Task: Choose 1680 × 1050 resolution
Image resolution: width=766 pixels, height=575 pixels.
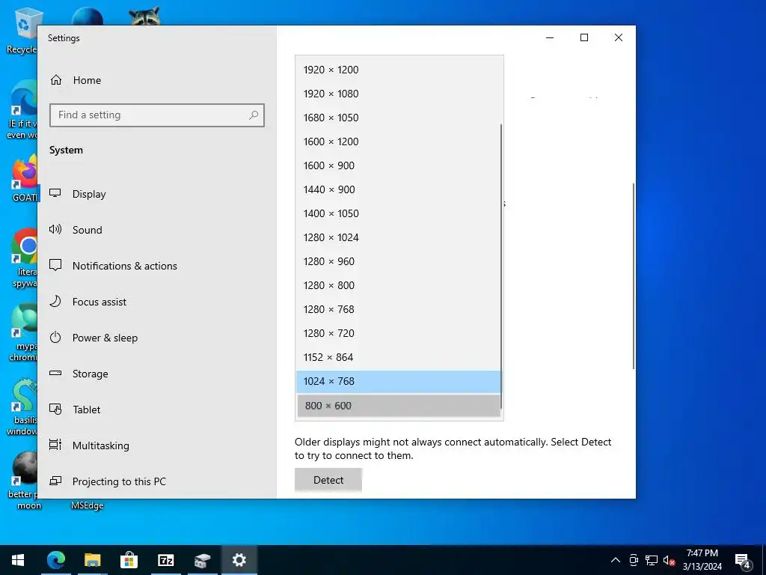Action: [x=399, y=118]
